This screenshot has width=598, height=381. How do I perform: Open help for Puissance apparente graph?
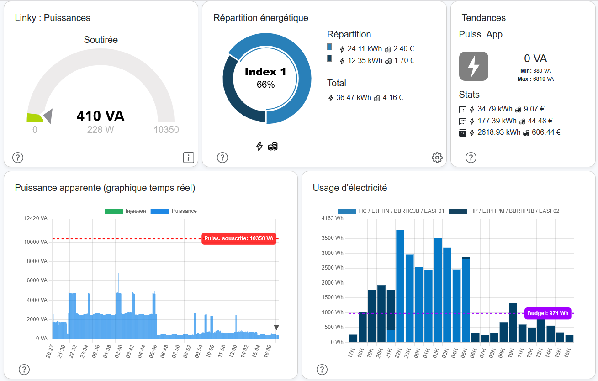coord(24,370)
